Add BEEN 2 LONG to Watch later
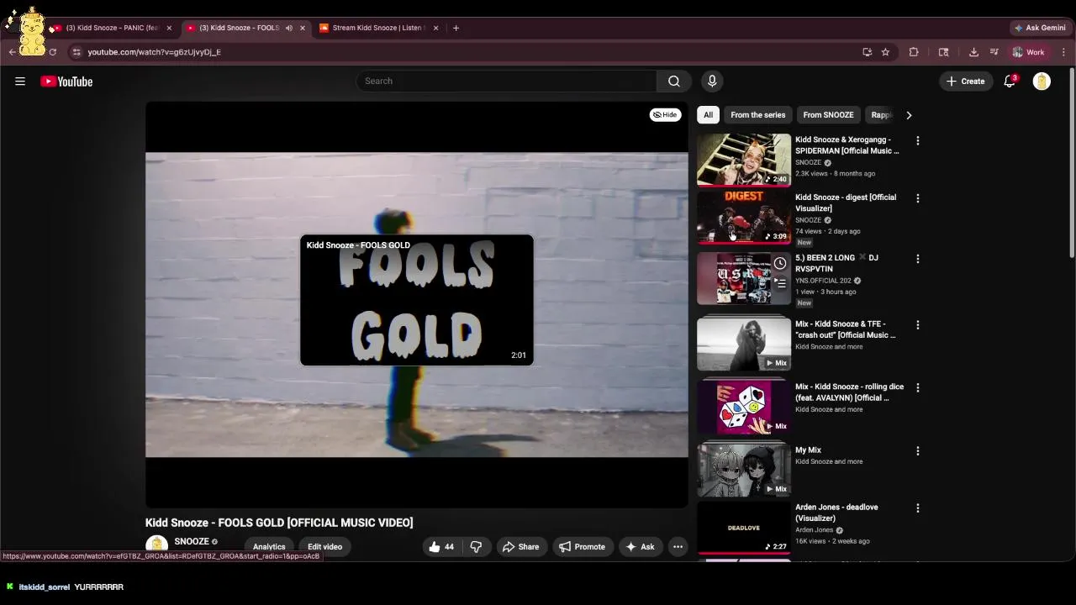This screenshot has width=1076, height=605. pos(780,264)
